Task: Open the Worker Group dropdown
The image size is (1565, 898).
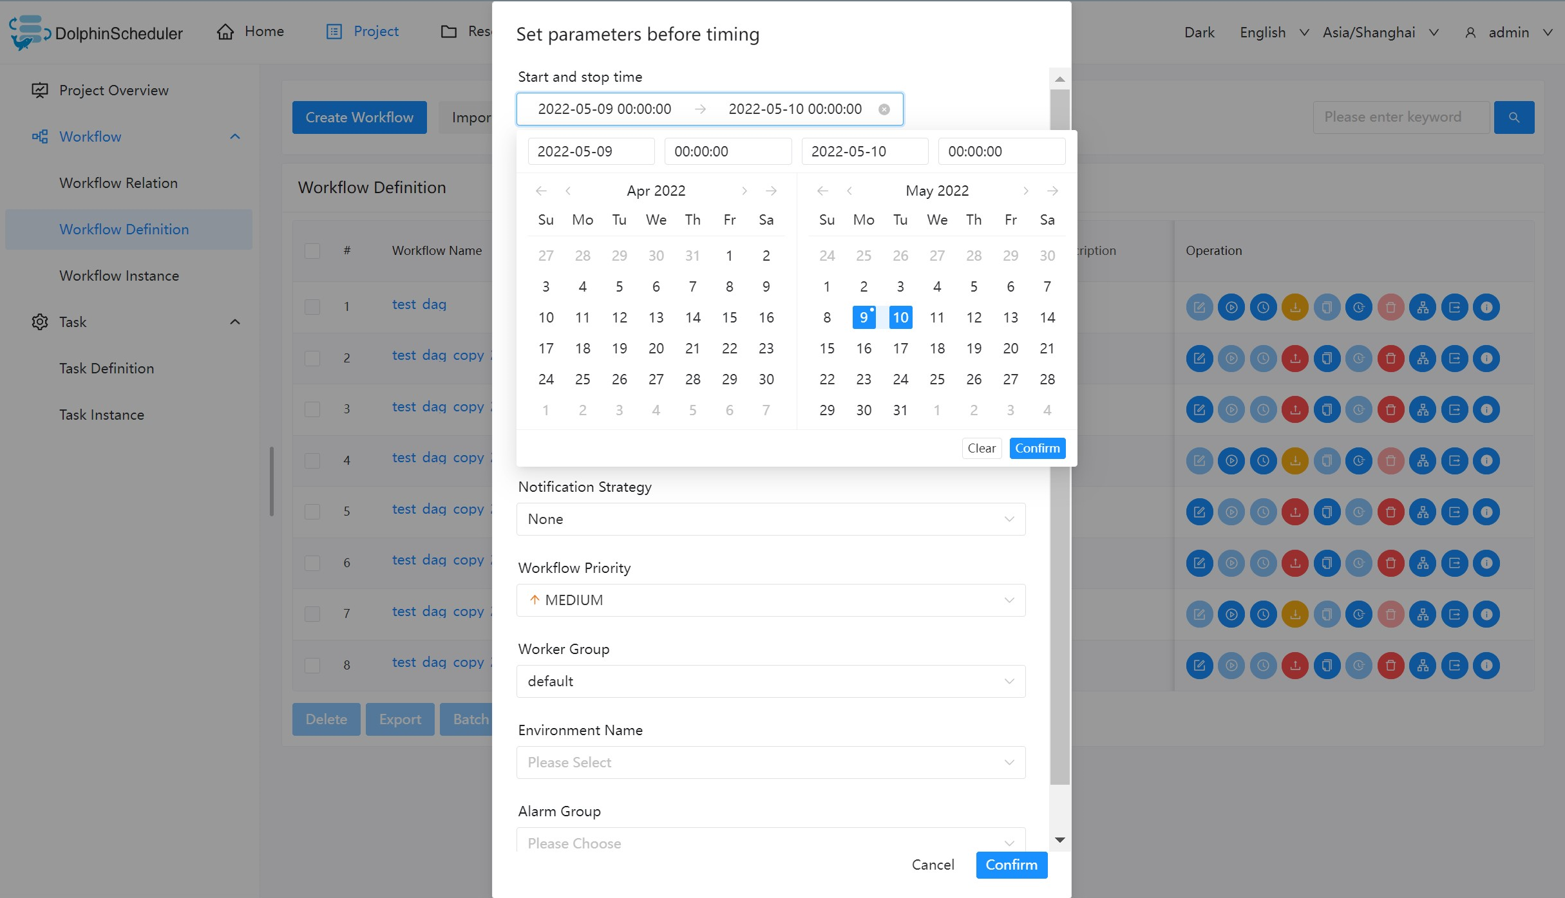Action: (770, 681)
